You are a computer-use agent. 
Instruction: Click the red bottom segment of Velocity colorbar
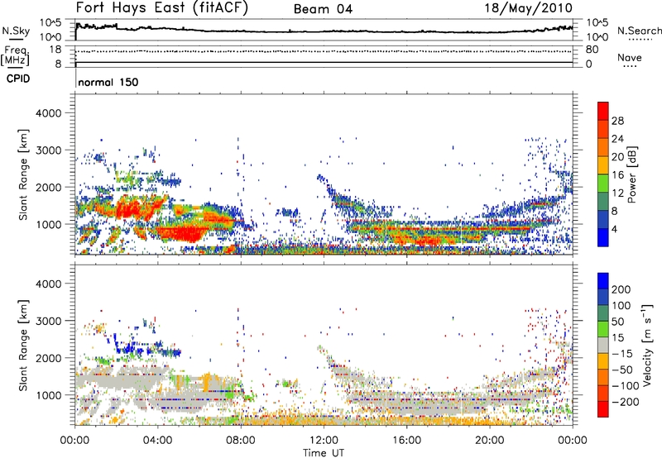tap(603, 409)
